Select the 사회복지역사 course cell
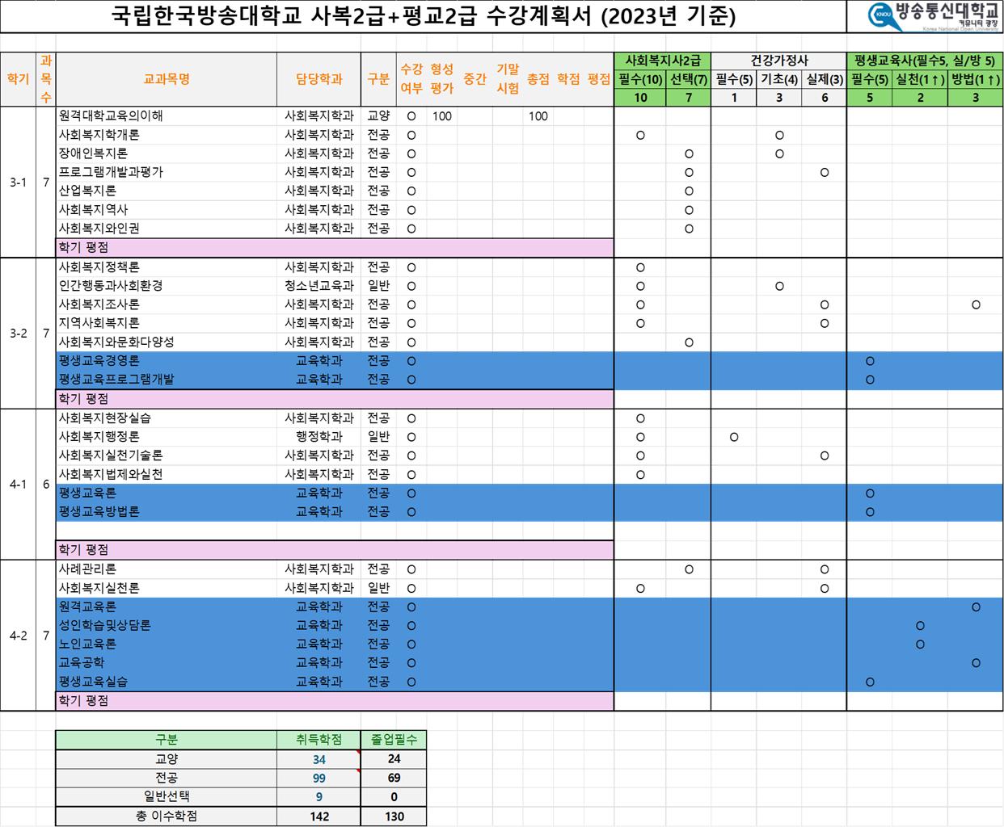Image resolution: width=1004 pixels, height=827 pixels. [167, 210]
